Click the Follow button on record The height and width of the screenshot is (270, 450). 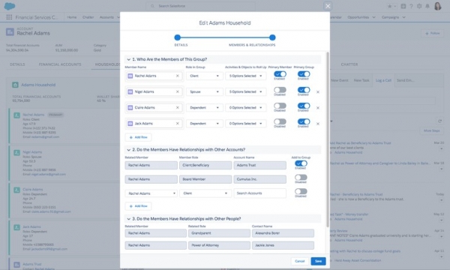tap(433, 33)
